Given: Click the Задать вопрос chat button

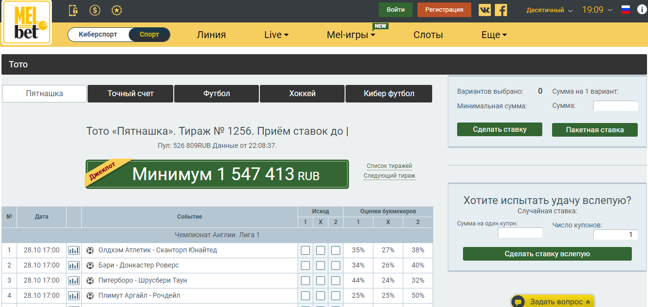Looking at the screenshot, I should point(553,301).
